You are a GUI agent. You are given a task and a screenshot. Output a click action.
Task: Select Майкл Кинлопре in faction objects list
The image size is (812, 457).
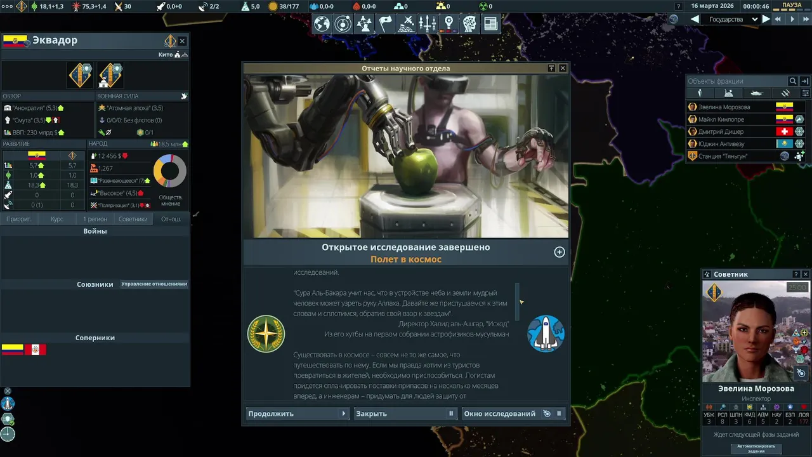(x=747, y=119)
